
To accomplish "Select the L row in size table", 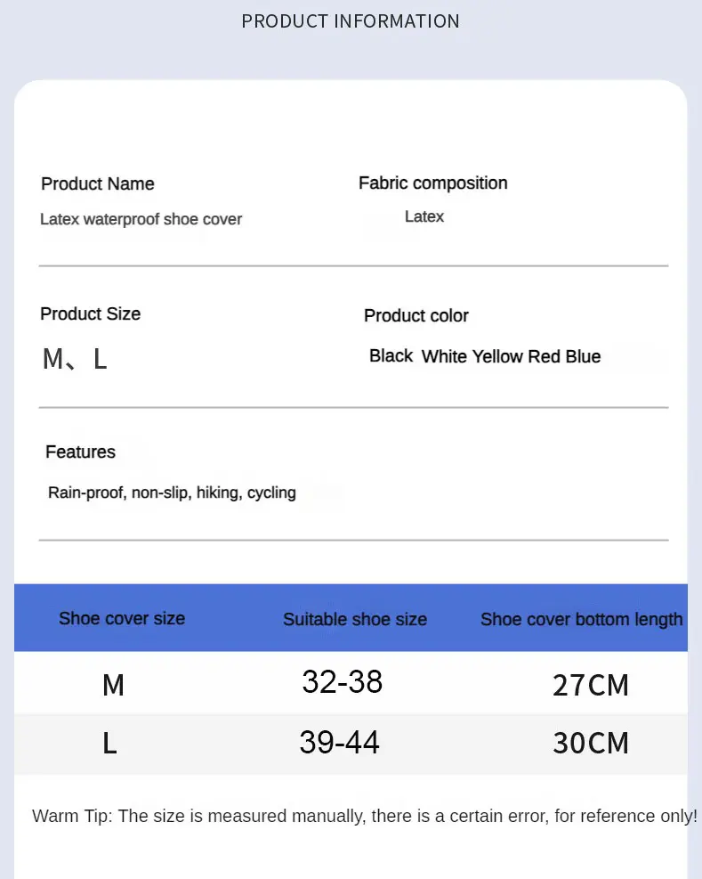I will coord(109,743).
